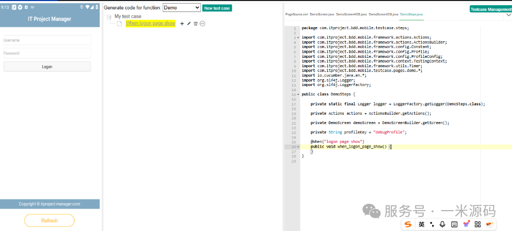This screenshot has height=231, width=512.
Task: Add a step after 'When logon page show'
Action: tap(182, 23)
